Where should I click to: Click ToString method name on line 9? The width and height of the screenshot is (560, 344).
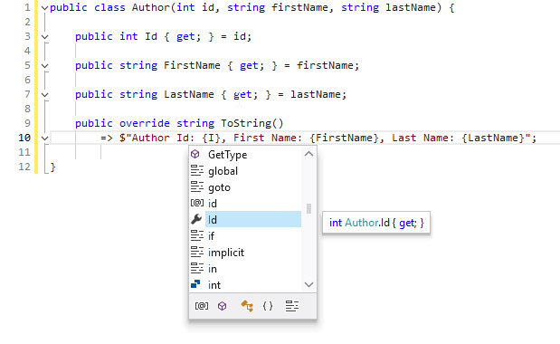coord(246,123)
